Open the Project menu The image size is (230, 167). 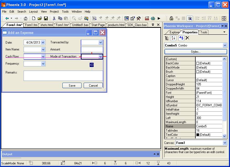[54, 12]
